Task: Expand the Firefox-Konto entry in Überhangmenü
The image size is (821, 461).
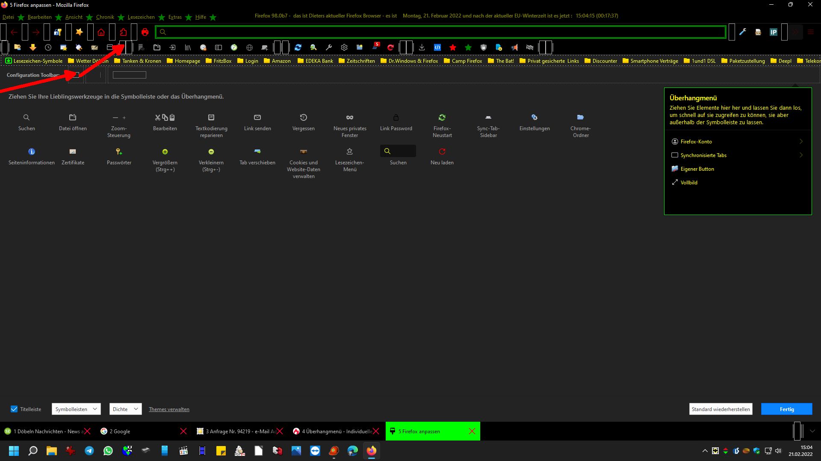Action: (x=738, y=141)
